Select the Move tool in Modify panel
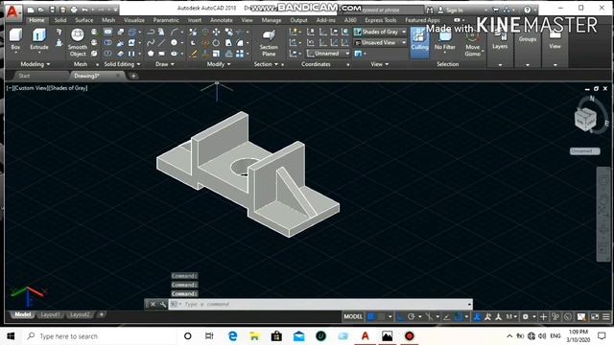The image size is (614, 345). click(216, 32)
